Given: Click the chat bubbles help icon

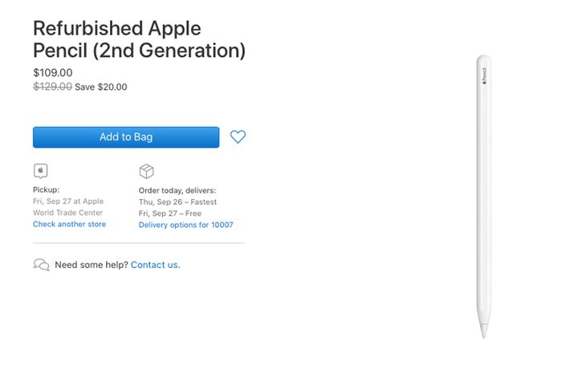Looking at the screenshot, I should (x=41, y=265).
